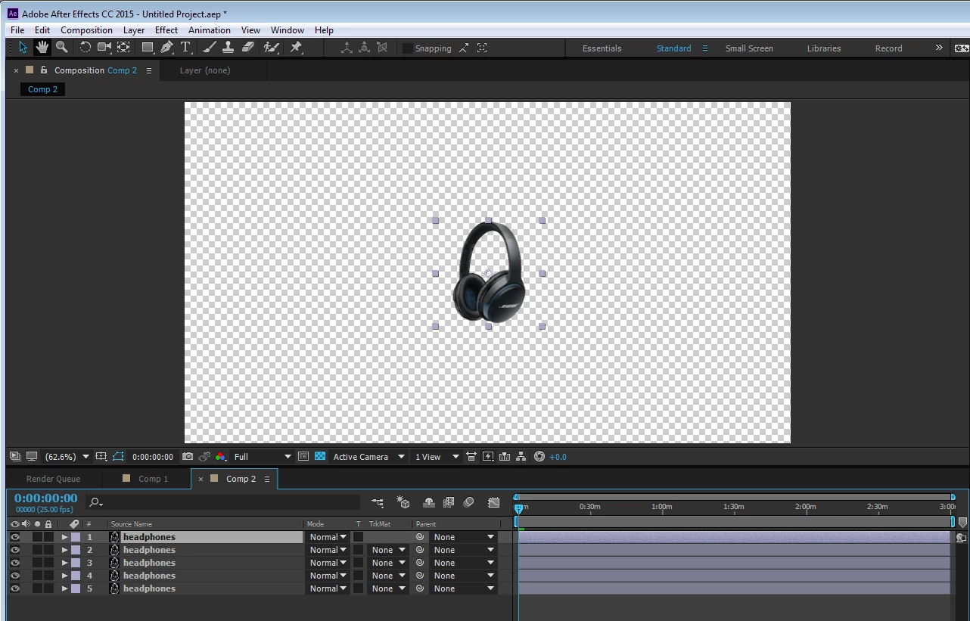Switch to the Essentials workspace
Viewport: 970px width, 621px height.
(602, 48)
